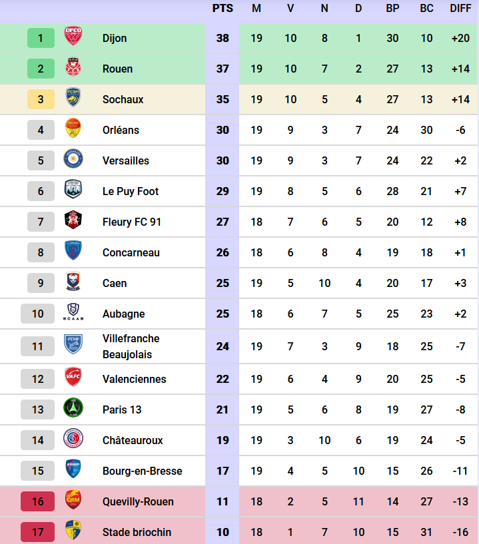Click the BP column header

coord(392,8)
